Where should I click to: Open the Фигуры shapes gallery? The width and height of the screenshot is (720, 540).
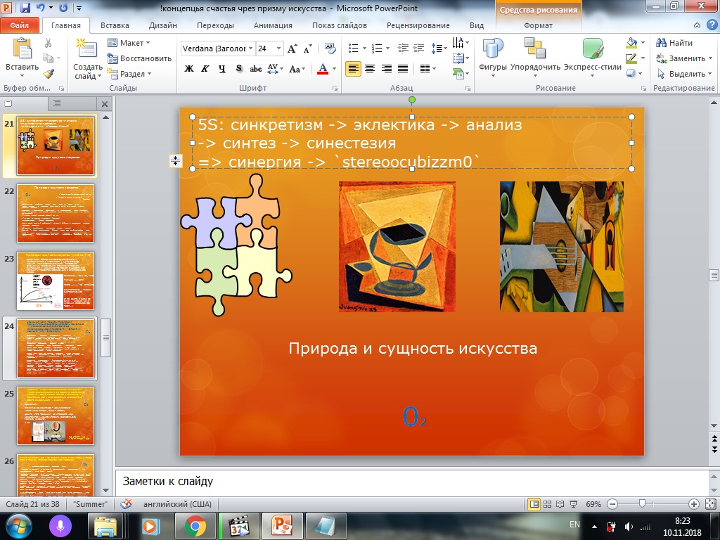(x=493, y=56)
